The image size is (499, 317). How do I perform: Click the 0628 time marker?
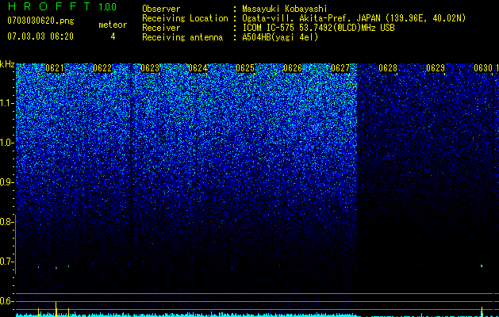click(x=388, y=68)
